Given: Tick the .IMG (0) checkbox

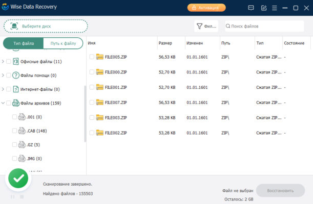Looking at the screenshot, I should tap(14, 159).
